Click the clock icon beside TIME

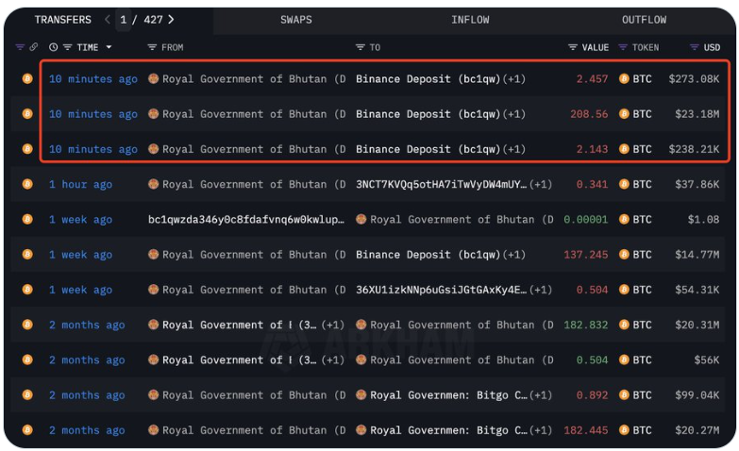[x=53, y=47]
